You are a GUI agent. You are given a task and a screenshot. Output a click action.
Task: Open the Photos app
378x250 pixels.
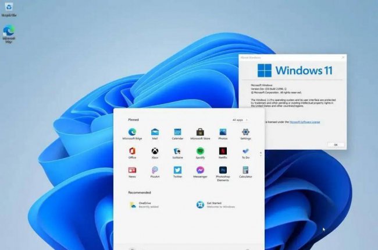223,134
